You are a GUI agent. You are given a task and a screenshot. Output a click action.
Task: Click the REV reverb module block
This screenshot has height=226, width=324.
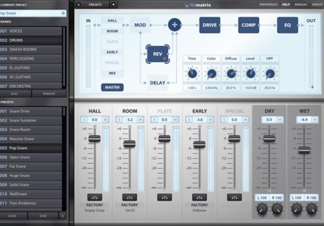point(158,54)
